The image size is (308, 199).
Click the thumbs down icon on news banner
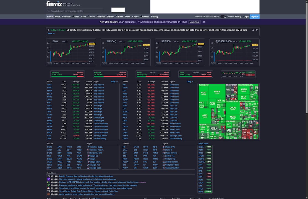click(x=257, y=30)
